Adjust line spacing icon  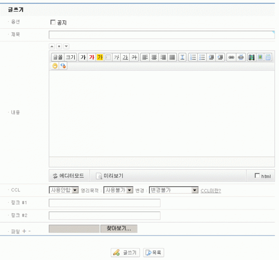[182, 57]
